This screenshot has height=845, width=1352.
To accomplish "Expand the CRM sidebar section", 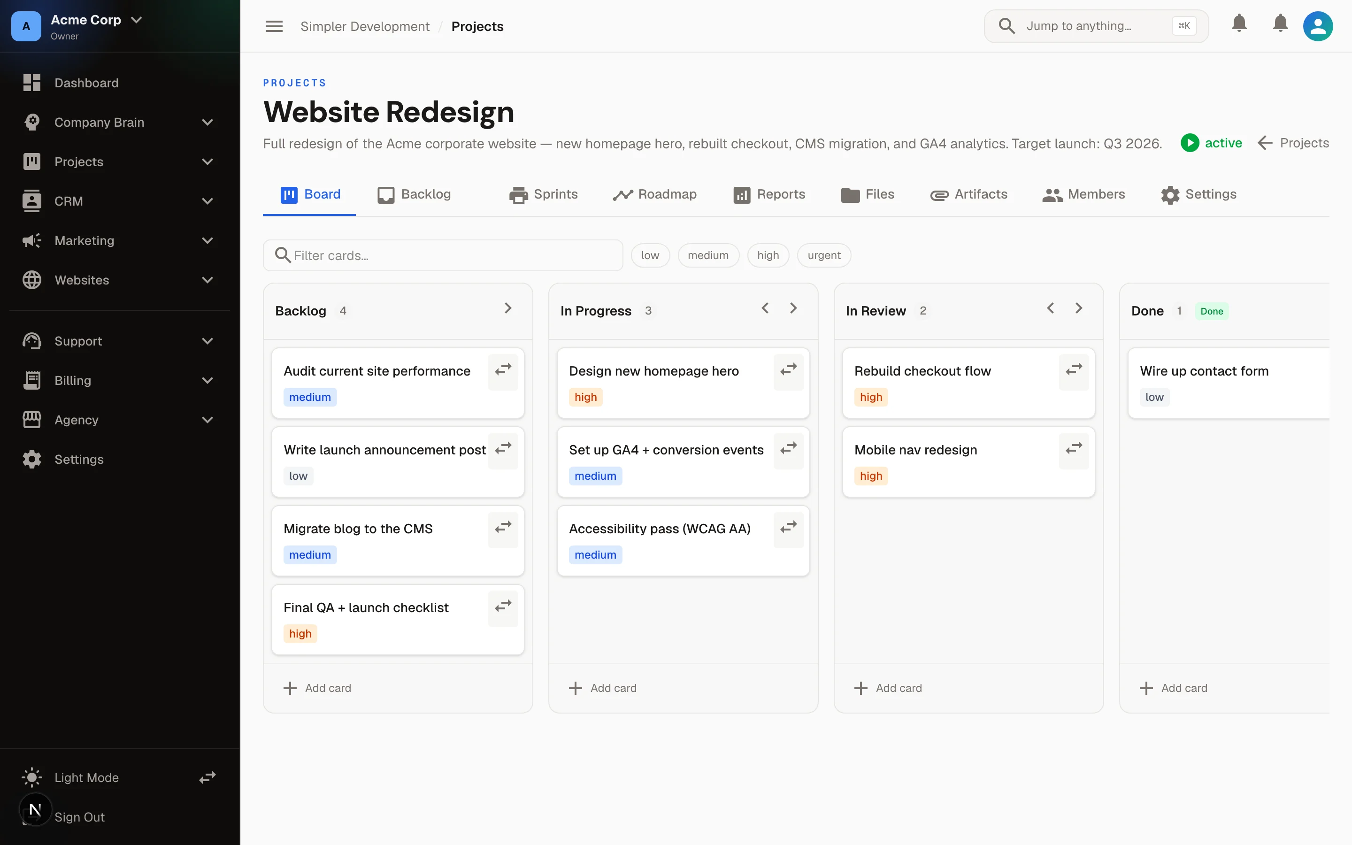I will tap(207, 201).
